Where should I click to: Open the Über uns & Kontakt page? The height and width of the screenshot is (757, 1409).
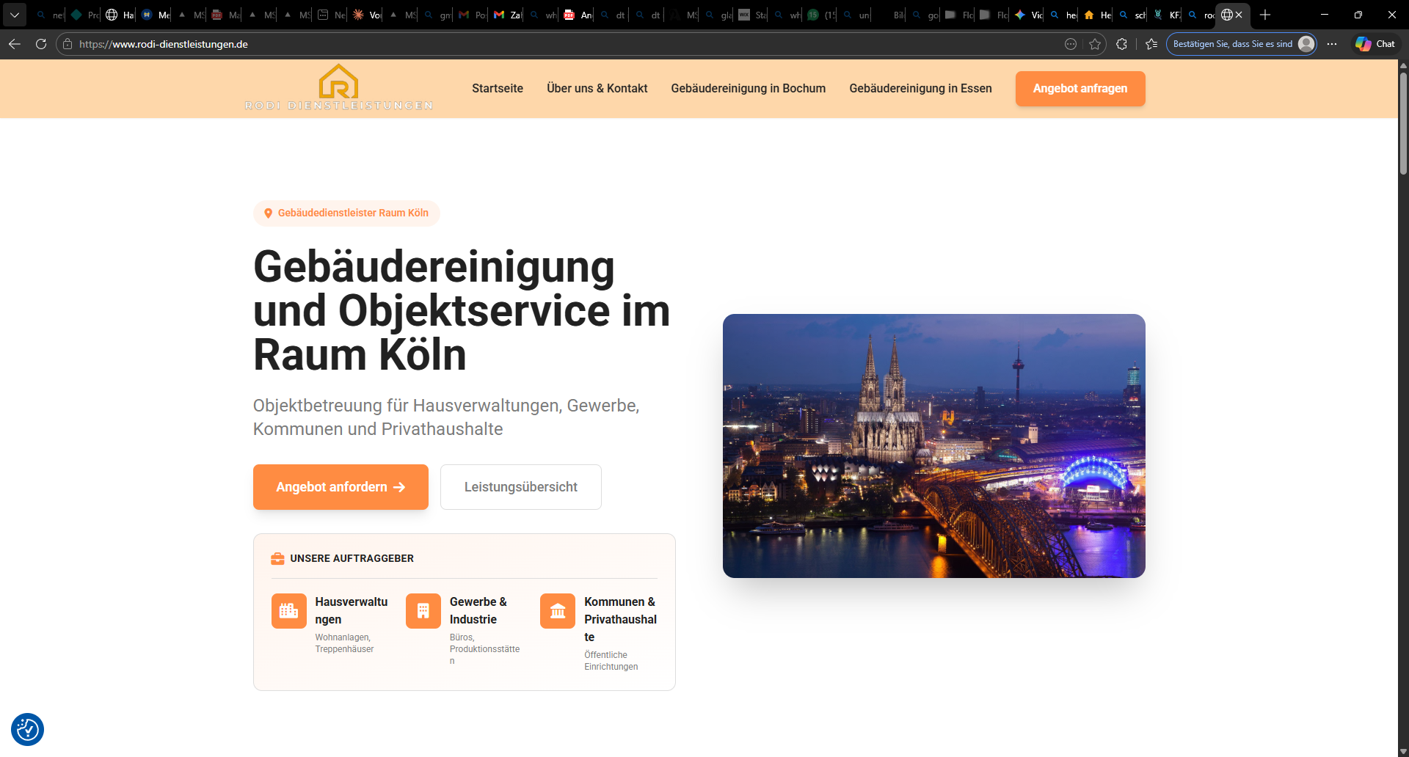[597, 88]
